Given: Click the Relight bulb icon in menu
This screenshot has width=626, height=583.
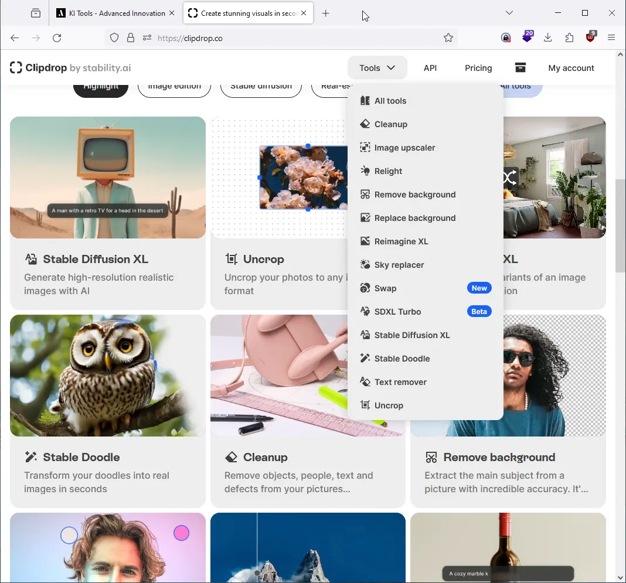Looking at the screenshot, I should click(x=365, y=171).
